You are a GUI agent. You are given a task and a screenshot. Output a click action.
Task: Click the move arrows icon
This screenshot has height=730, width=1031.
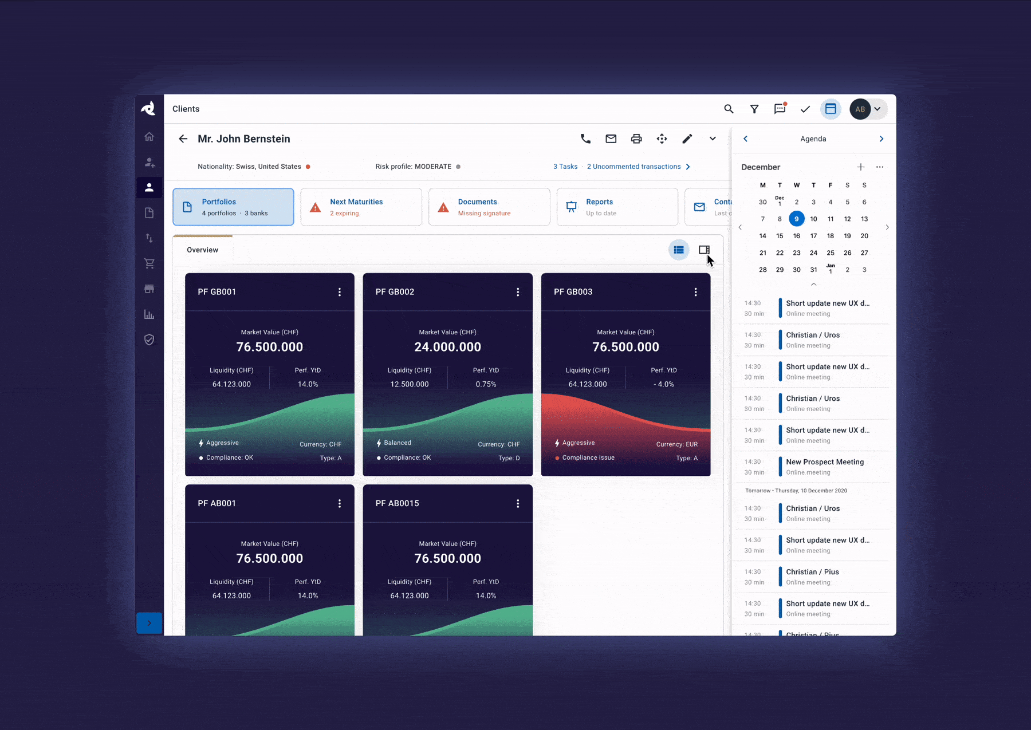(662, 139)
